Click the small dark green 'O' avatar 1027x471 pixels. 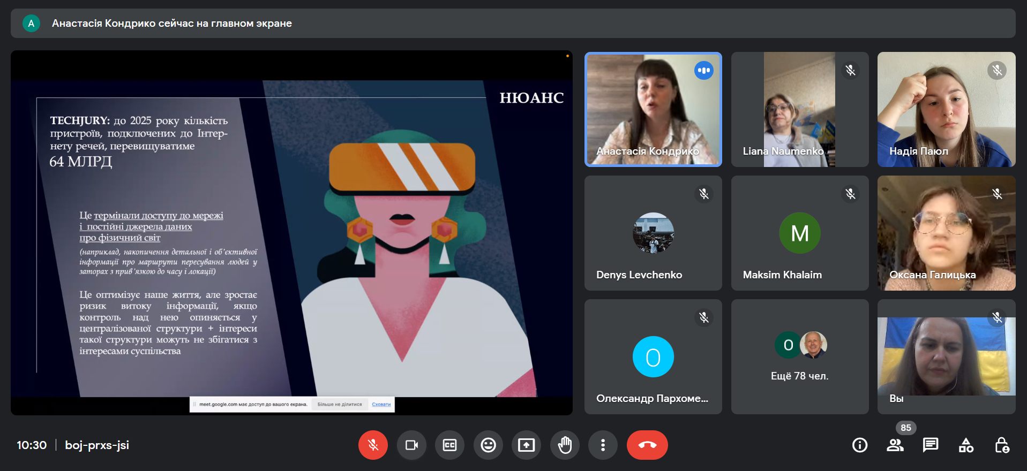click(x=788, y=345)
